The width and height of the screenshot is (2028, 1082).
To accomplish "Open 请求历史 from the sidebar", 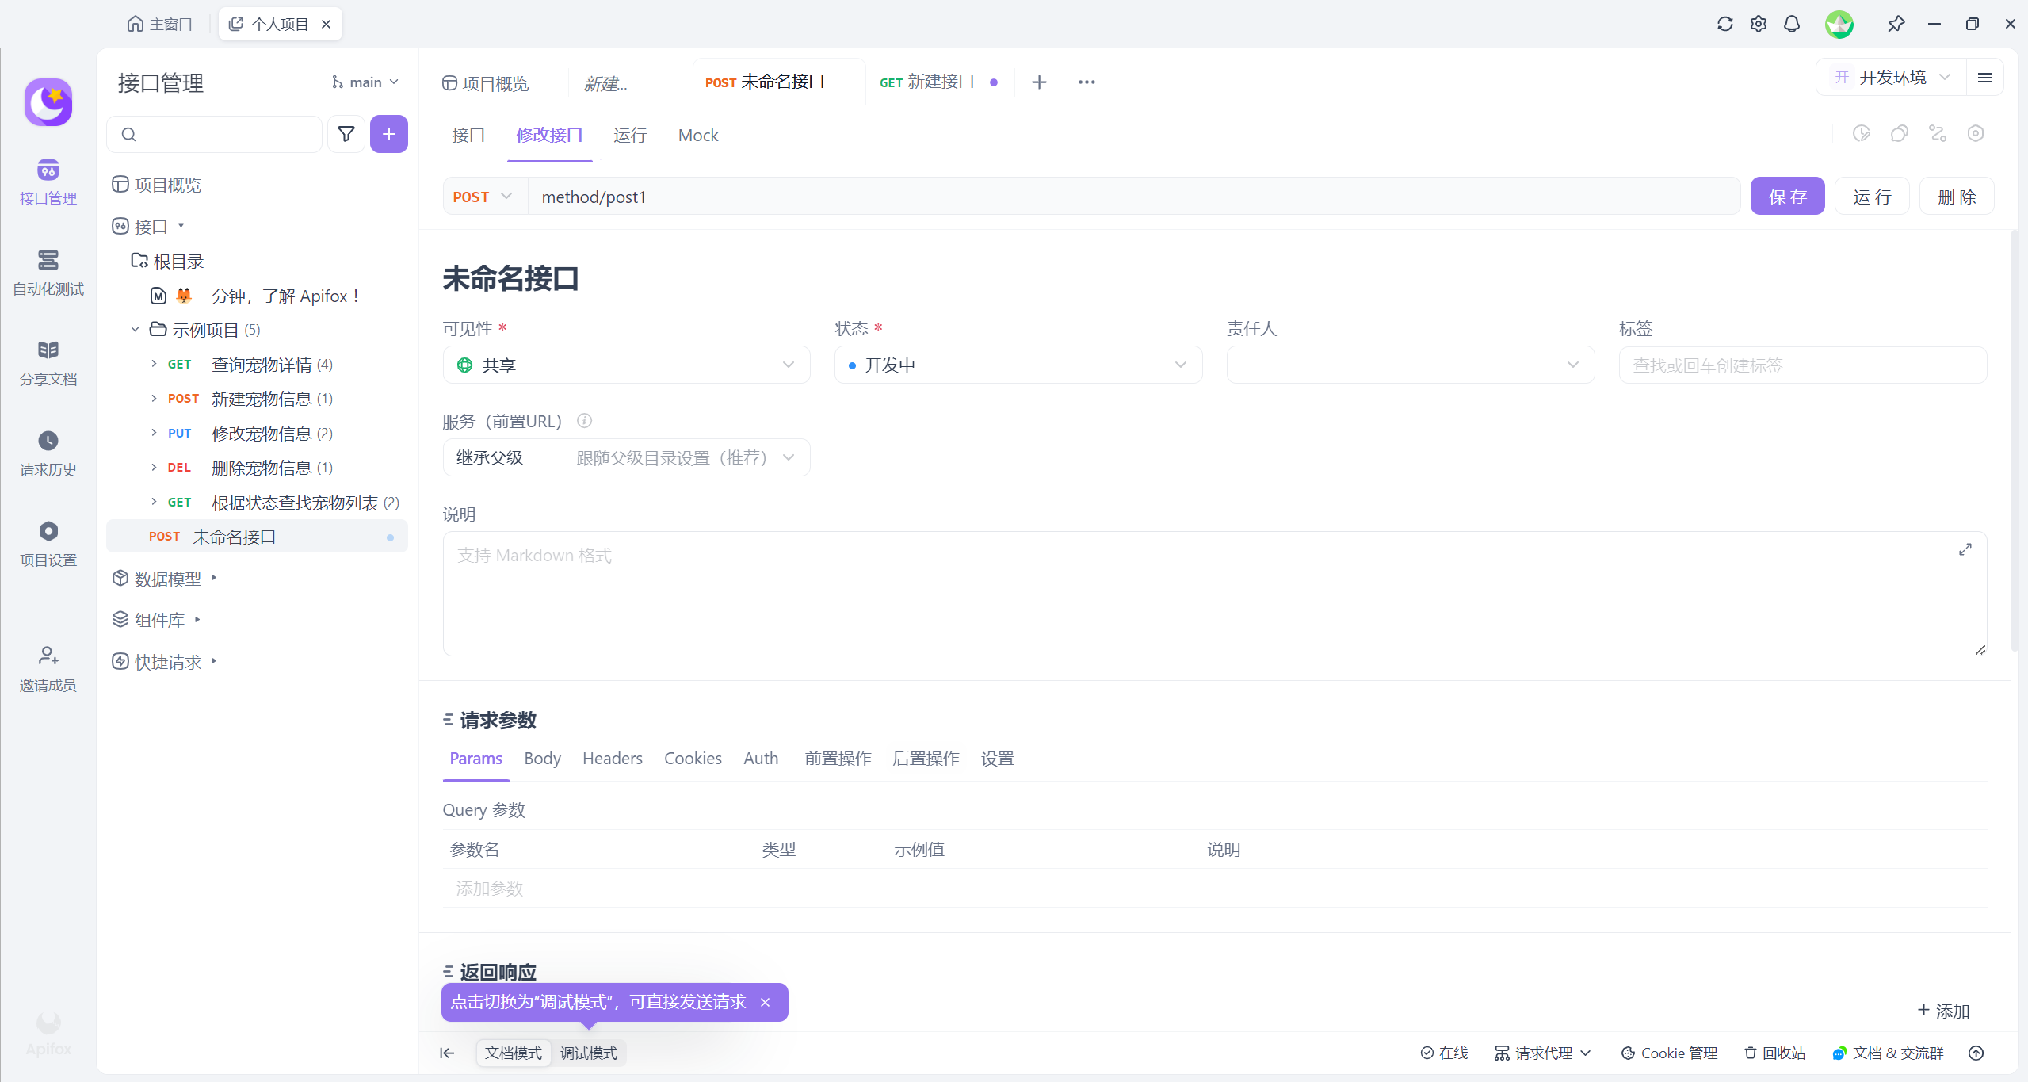I will (48, 453).
